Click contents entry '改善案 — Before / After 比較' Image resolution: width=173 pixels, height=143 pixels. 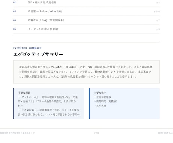point(45,11)
